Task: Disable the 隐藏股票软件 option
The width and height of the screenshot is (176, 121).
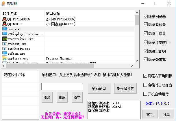Action: (146, 43)
